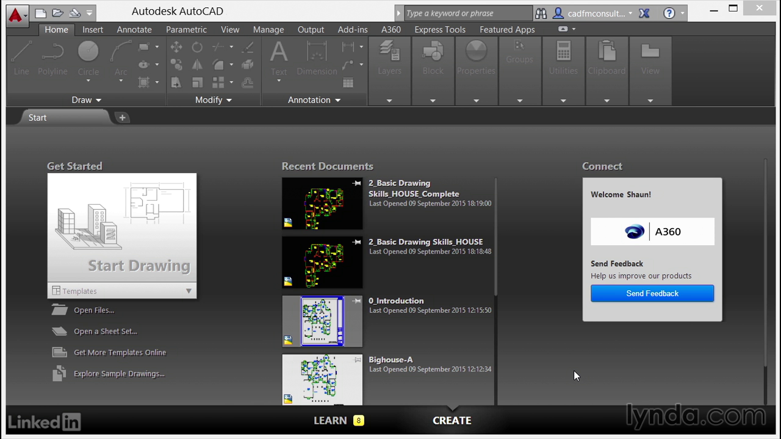Screen dimensions: 781x439
Task: Click the binoculars search icon
Action: 541,13
